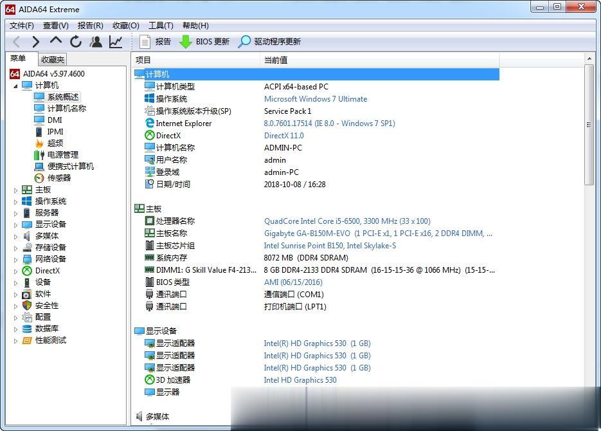Click the AMI (06/15/2016) BIOS link

pyautogui.click(x=293, y=282)
